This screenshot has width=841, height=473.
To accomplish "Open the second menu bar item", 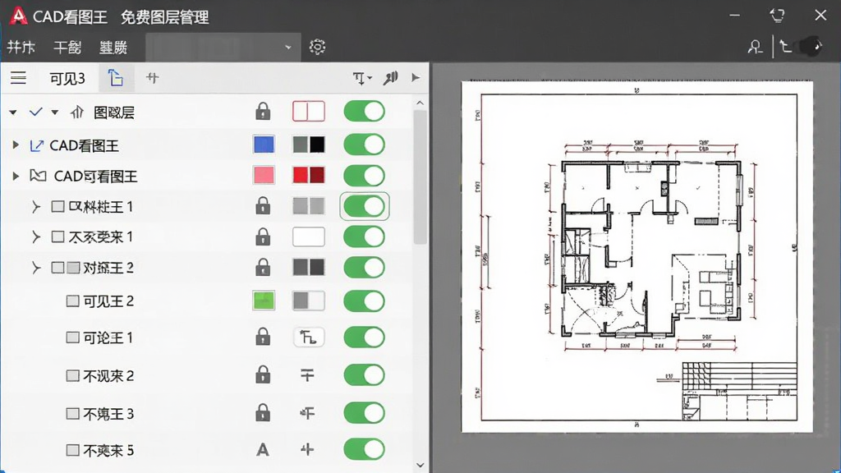I will click(x=67, y=47).
